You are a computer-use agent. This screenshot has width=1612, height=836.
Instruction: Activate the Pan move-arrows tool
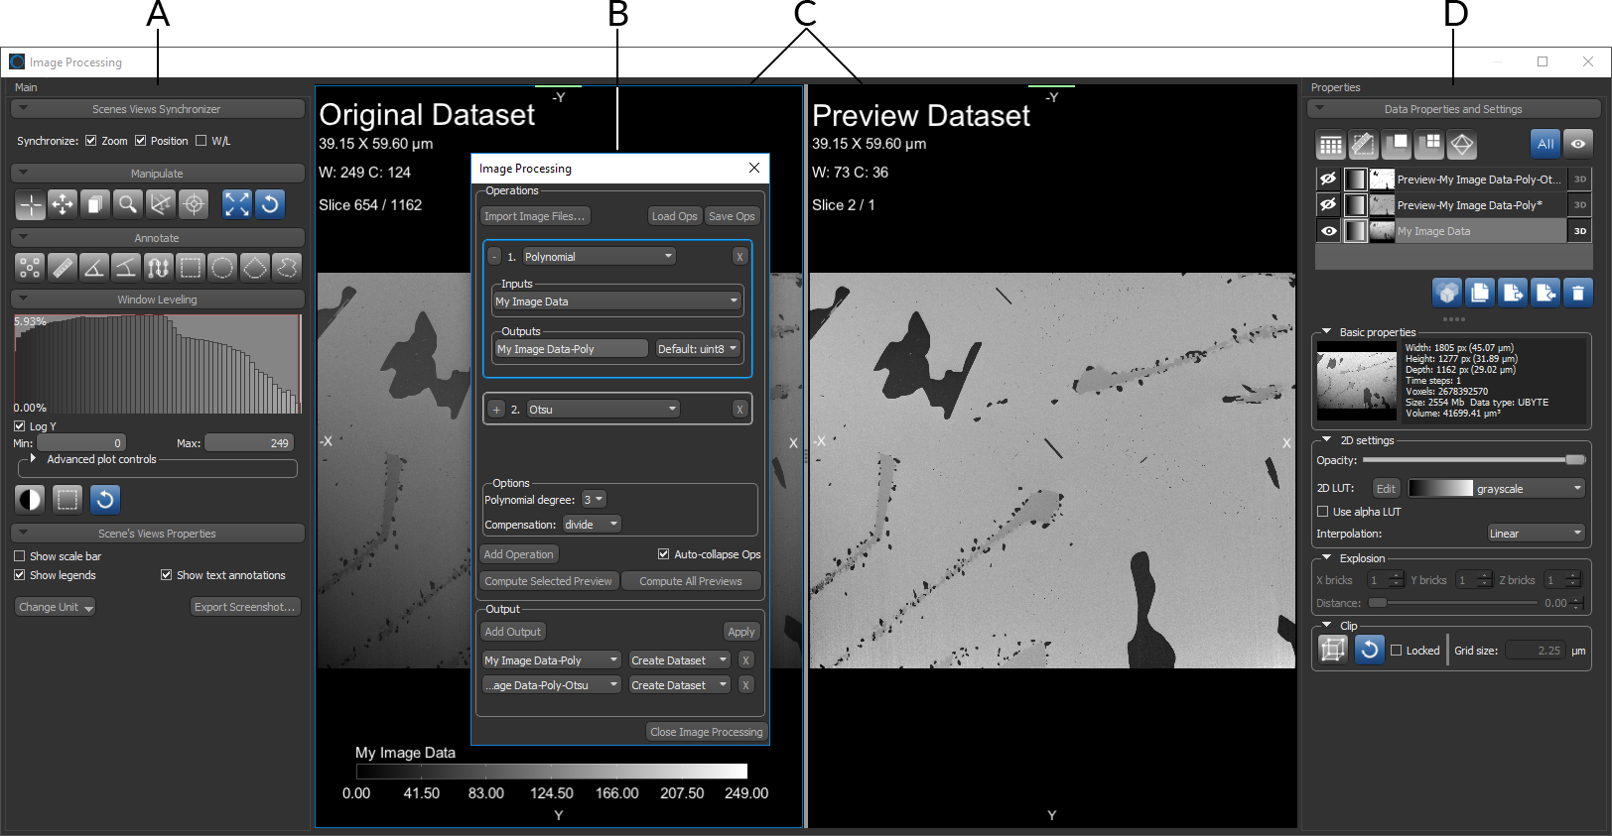click(x=63, y=204)
